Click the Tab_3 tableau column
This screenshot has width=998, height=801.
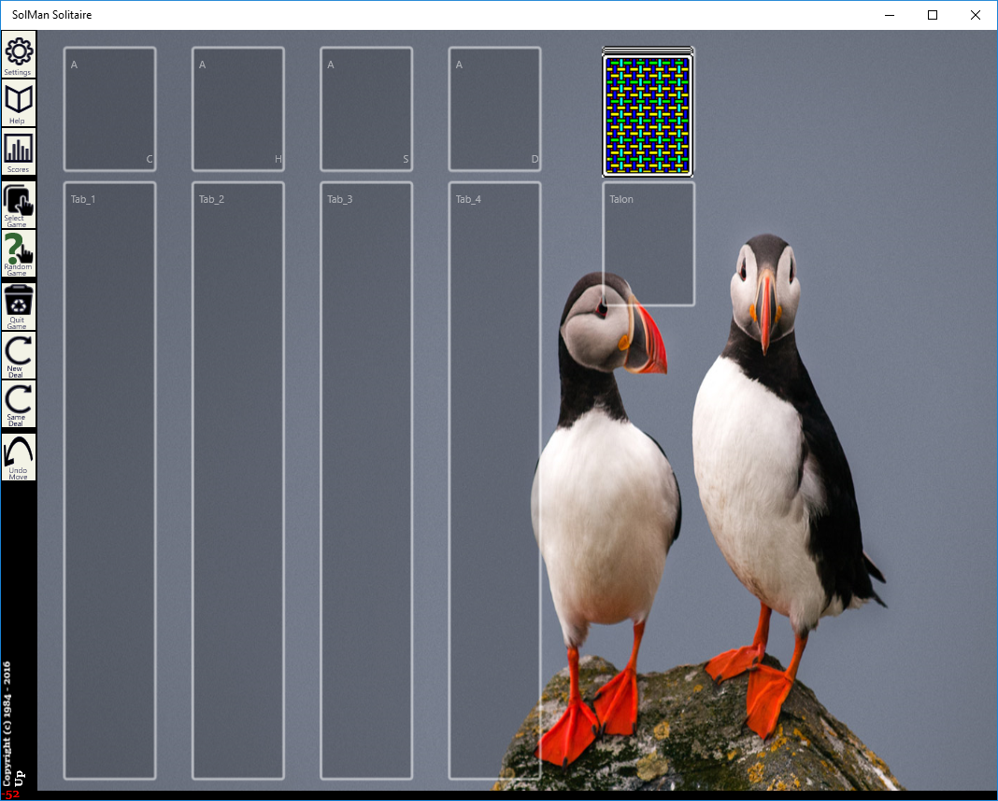click(x=366, y=480)
